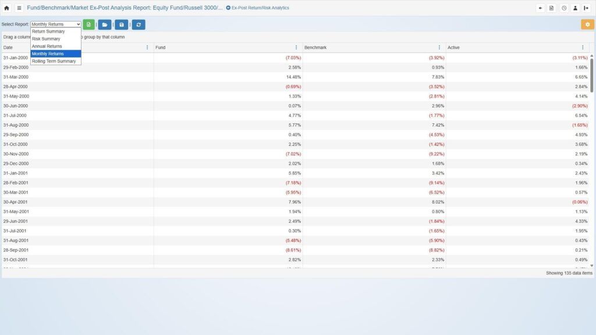Select Rolling Term Summary option

54,61
